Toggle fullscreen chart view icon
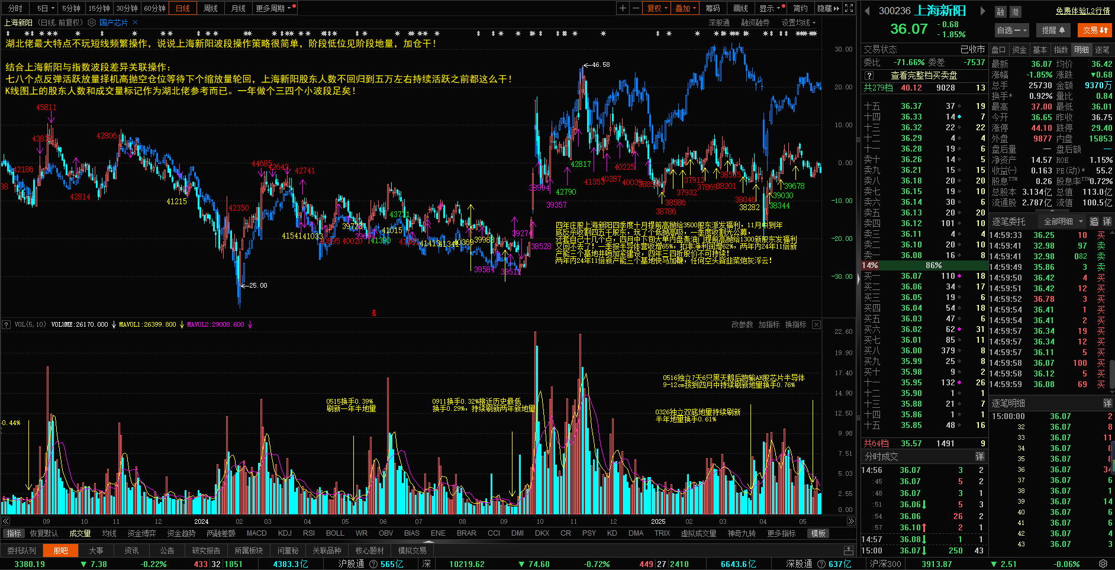This screenshot has width=1115, height=570. coord(849,8)
